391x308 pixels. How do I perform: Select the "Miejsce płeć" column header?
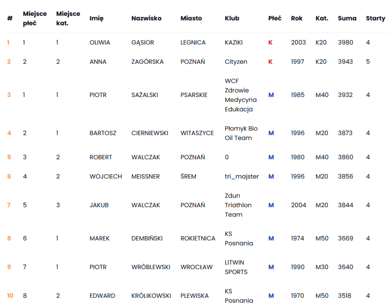click(x=35, y=18)
